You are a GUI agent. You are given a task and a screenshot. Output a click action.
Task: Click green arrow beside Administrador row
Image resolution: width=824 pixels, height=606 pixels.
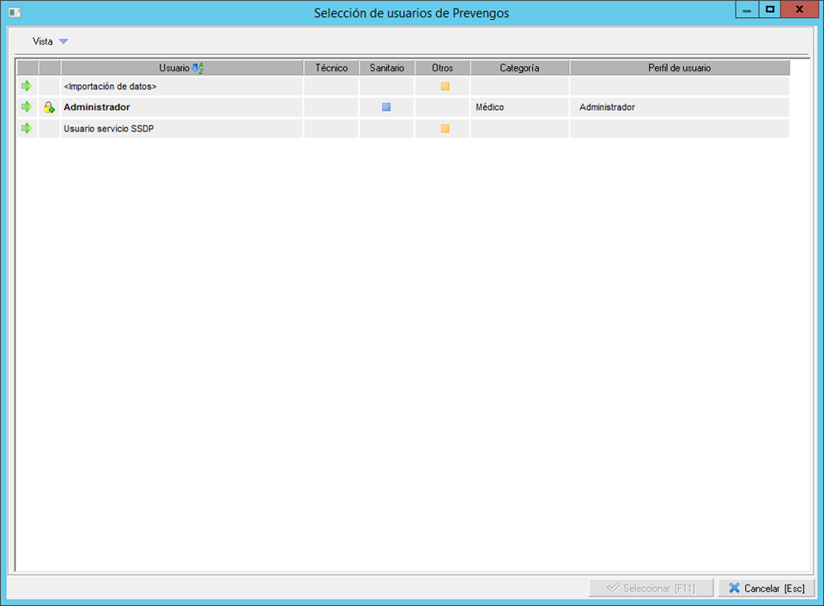pyautogui.click(x=27, y=107)
